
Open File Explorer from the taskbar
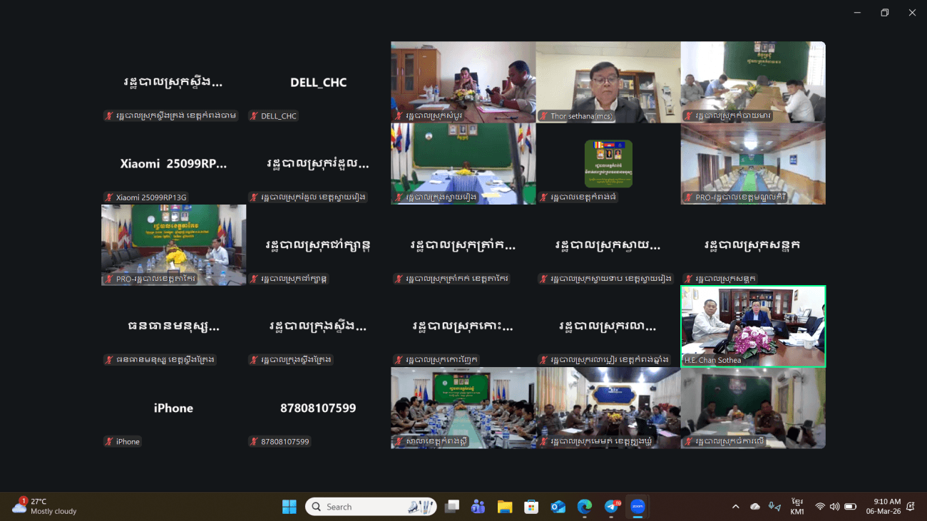click(x=505, y=507)
